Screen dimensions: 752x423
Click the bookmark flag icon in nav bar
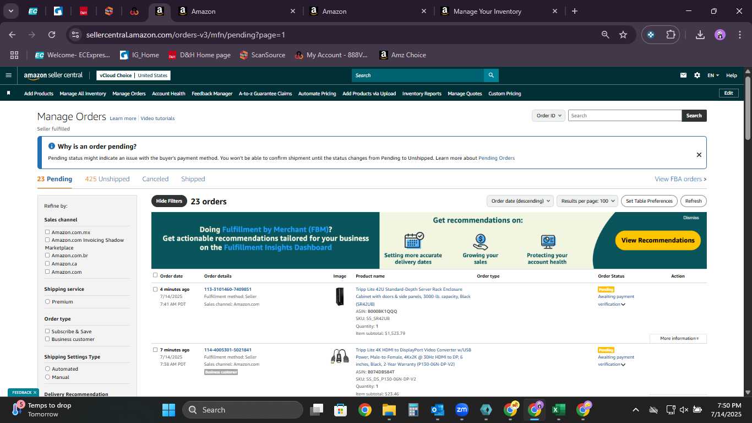pos(8,94)
